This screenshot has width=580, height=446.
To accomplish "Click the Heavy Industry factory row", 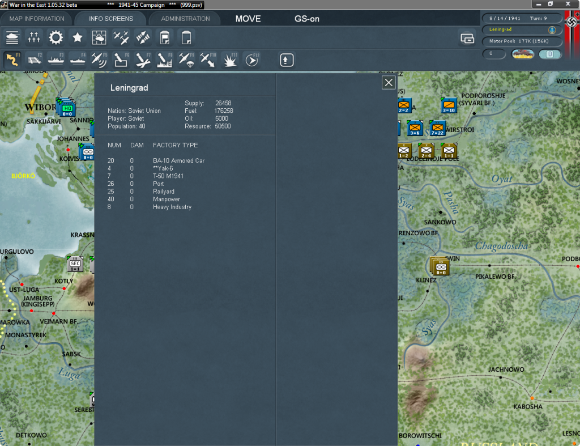I will 150,207.
